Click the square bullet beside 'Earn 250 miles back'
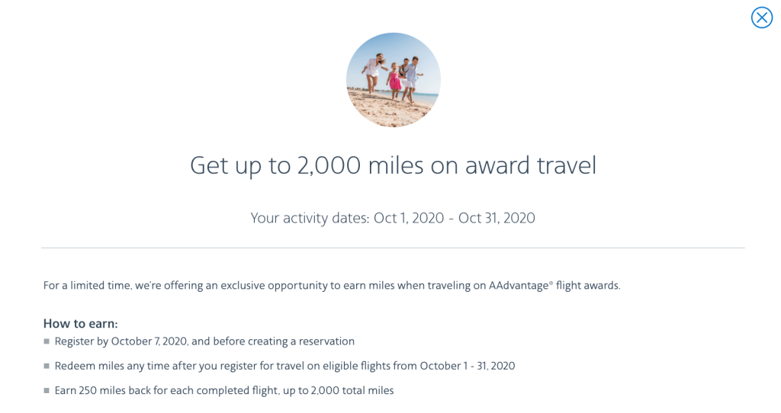 (x=47, y=391)
